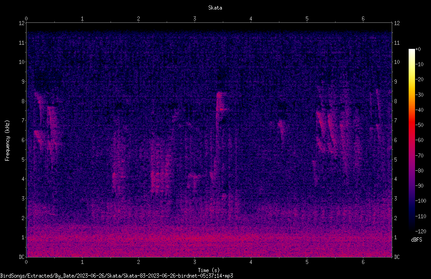This screenshot has height=279, width=431.
Task: Click the "-20" value on color scale
Action: pyautogui.click(x=419, y=79)
